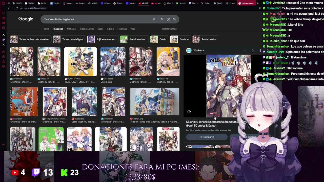Screen dimensions: 324x182
Task: Switch to the Web search tab
Action: pos(100,29)
